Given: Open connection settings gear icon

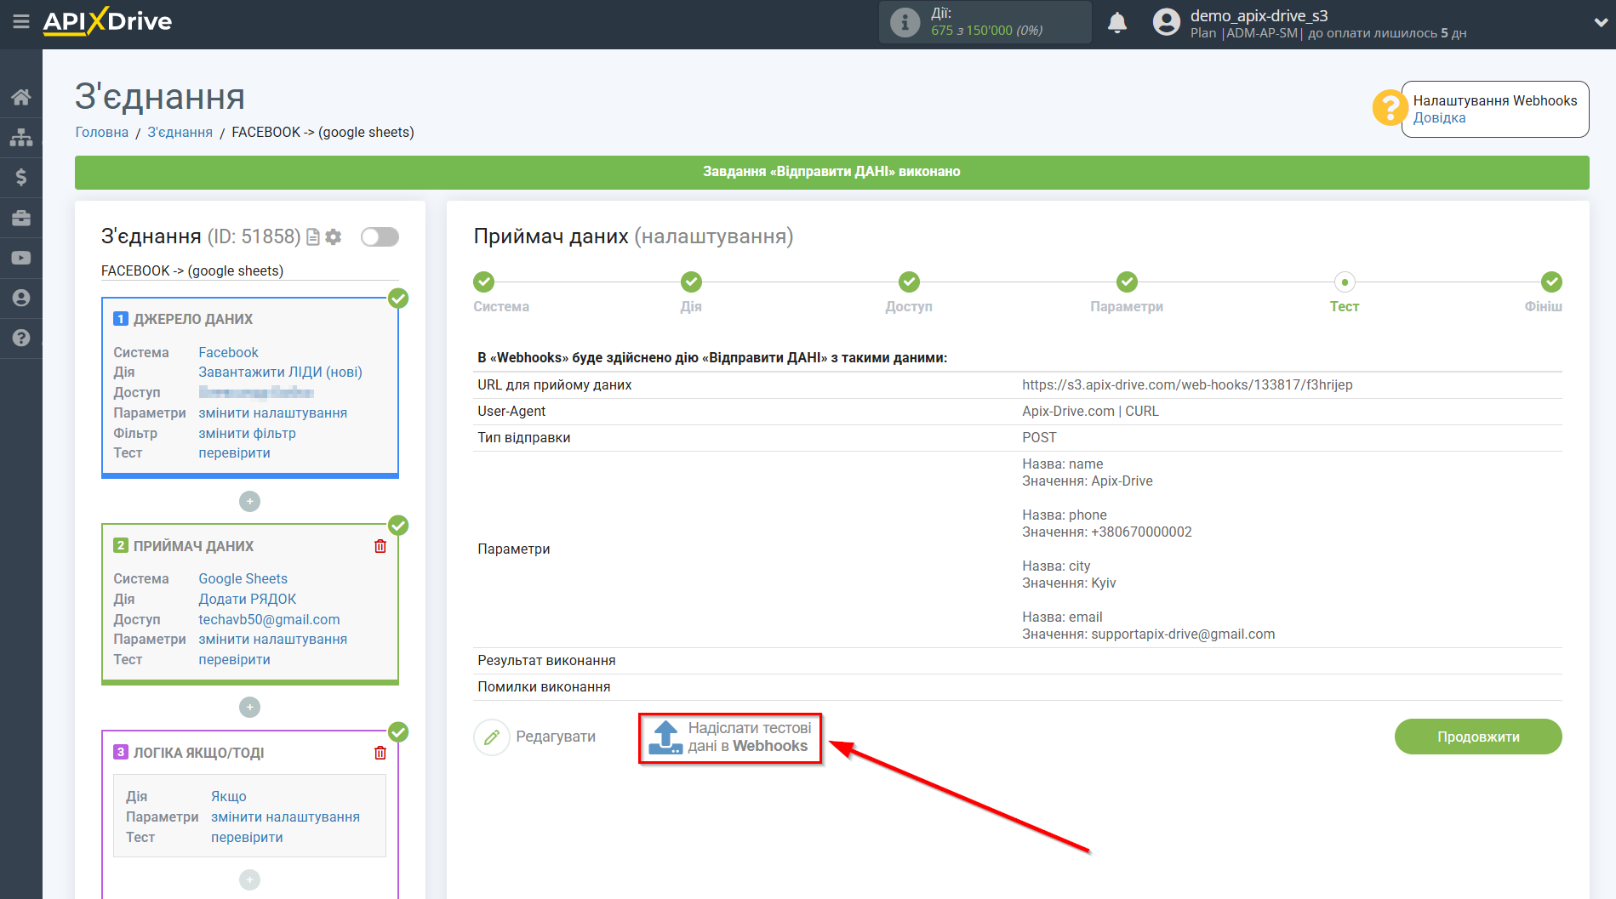Looking at the screenshot, I should [334, 237].
